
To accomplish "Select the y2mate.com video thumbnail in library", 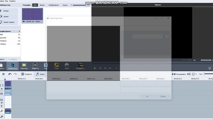I will 33,16.
